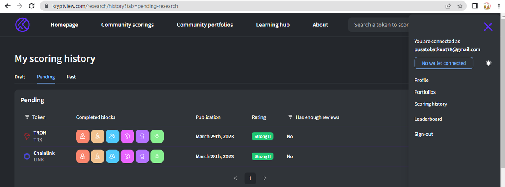
Task: Click the Publication column header
Action: (208, 117)
